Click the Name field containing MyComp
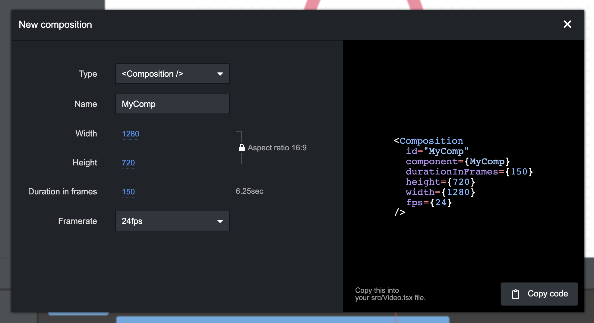The image size is (594, 323). coord(172,104)
